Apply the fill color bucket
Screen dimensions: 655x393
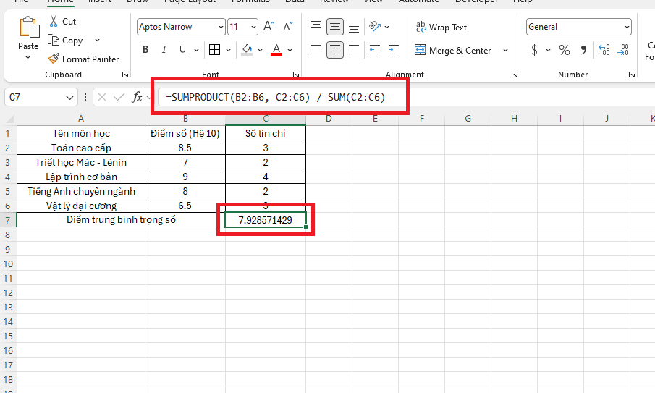click(x=247, y=50)
